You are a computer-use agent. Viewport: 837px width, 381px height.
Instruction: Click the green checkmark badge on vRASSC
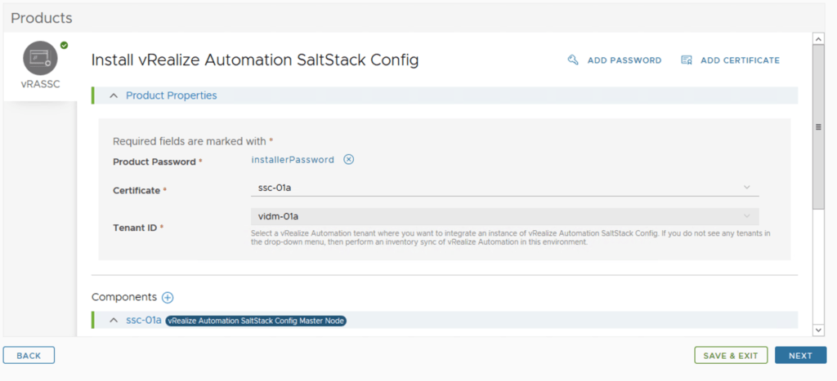click(x=64, y=46)
